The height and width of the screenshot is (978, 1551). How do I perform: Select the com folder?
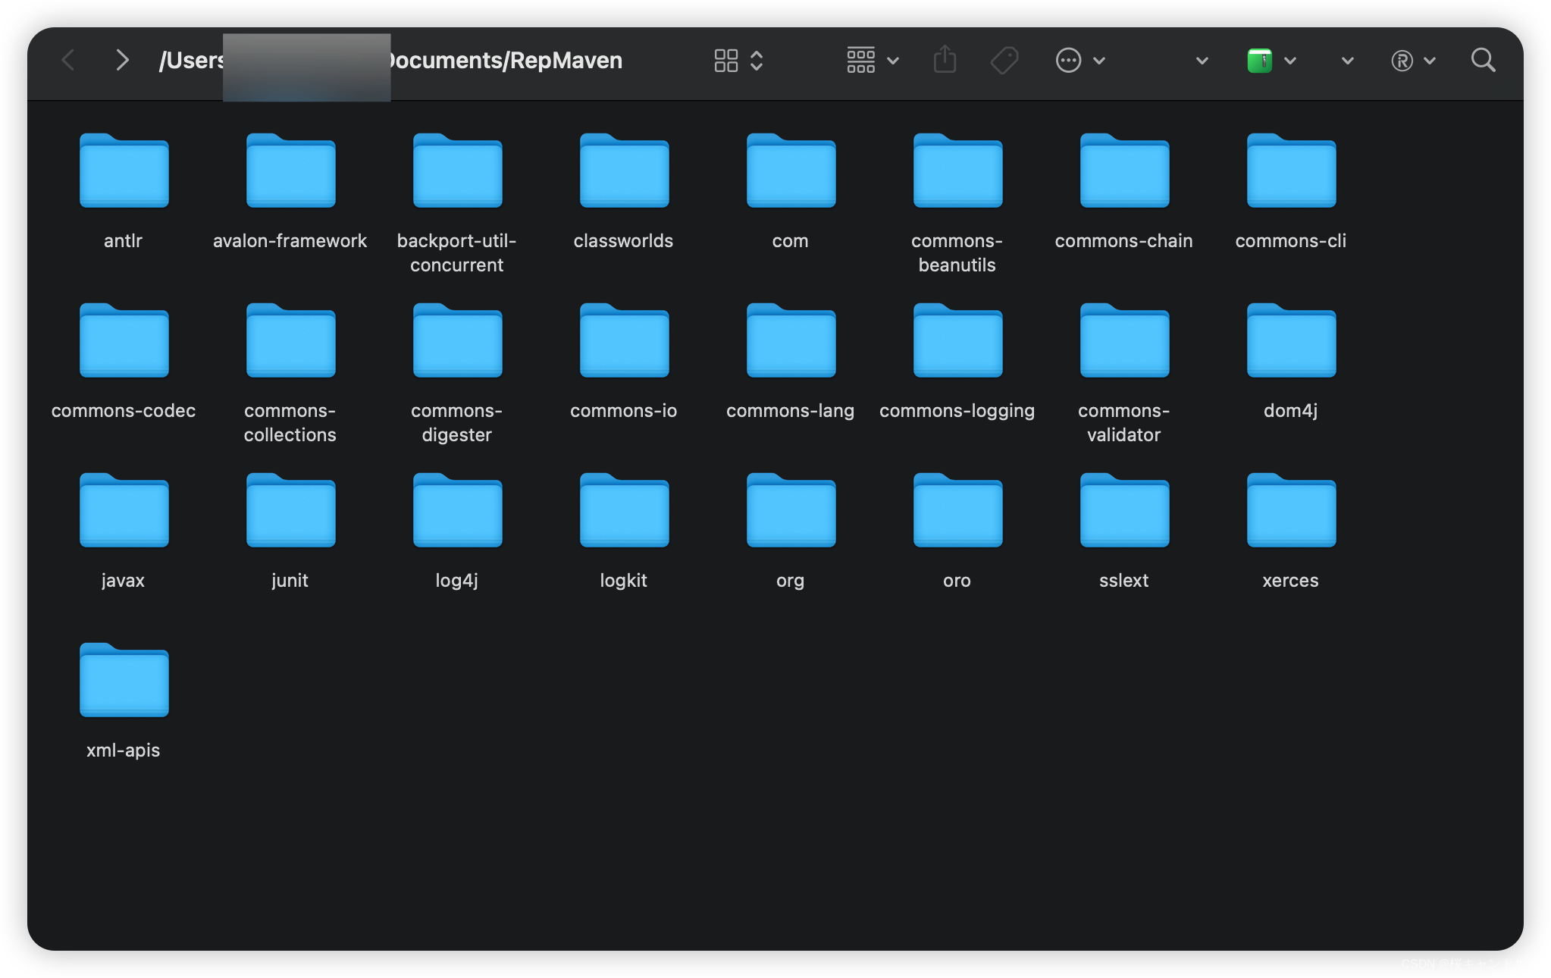point(791,170)
